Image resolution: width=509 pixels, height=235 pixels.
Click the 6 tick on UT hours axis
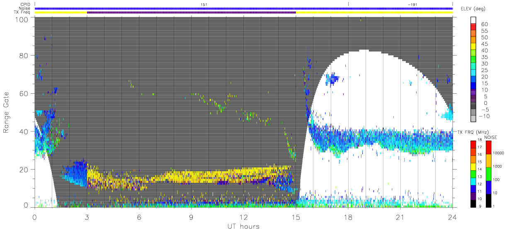click(x=139, y=217)
